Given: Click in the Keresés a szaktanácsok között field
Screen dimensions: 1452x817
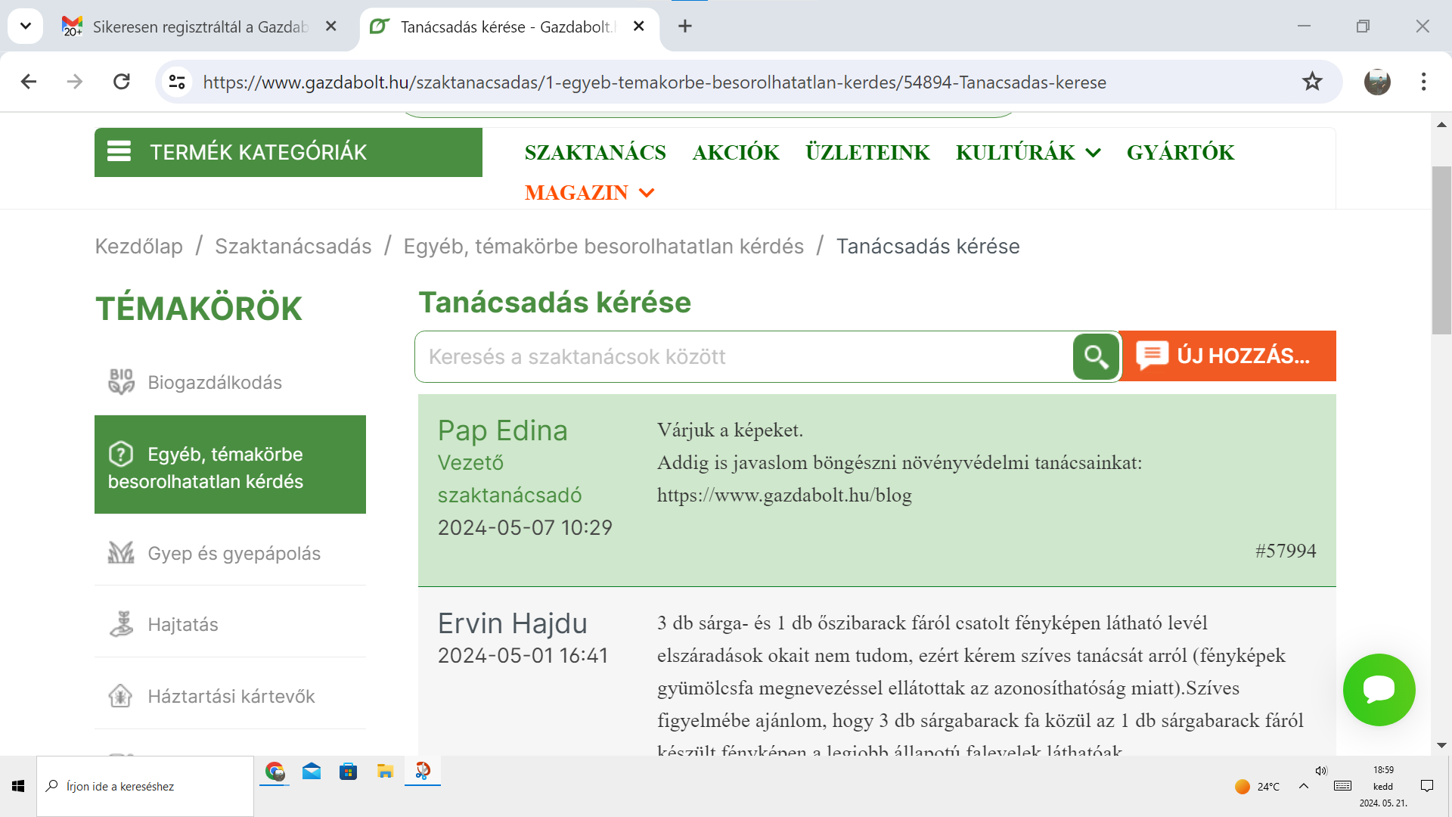Looking at the screenshot, I should [x=741, y=356].
